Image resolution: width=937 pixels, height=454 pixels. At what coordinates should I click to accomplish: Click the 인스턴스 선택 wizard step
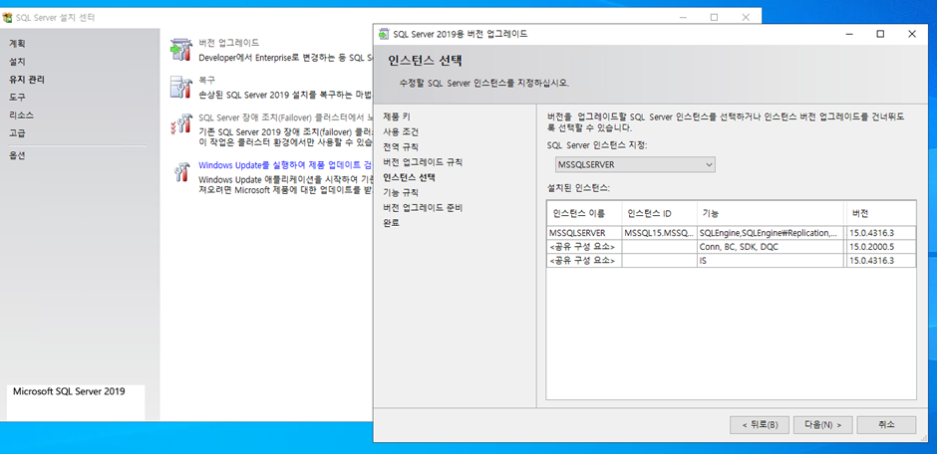[x=409, y=177]
